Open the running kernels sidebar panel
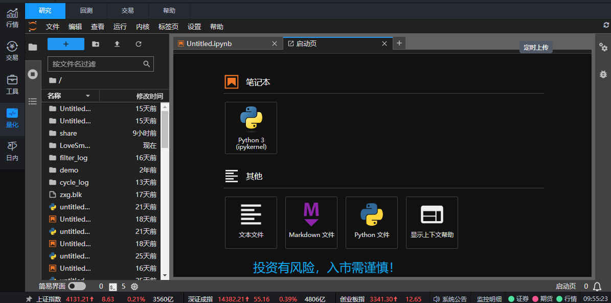 coord(33,74)
